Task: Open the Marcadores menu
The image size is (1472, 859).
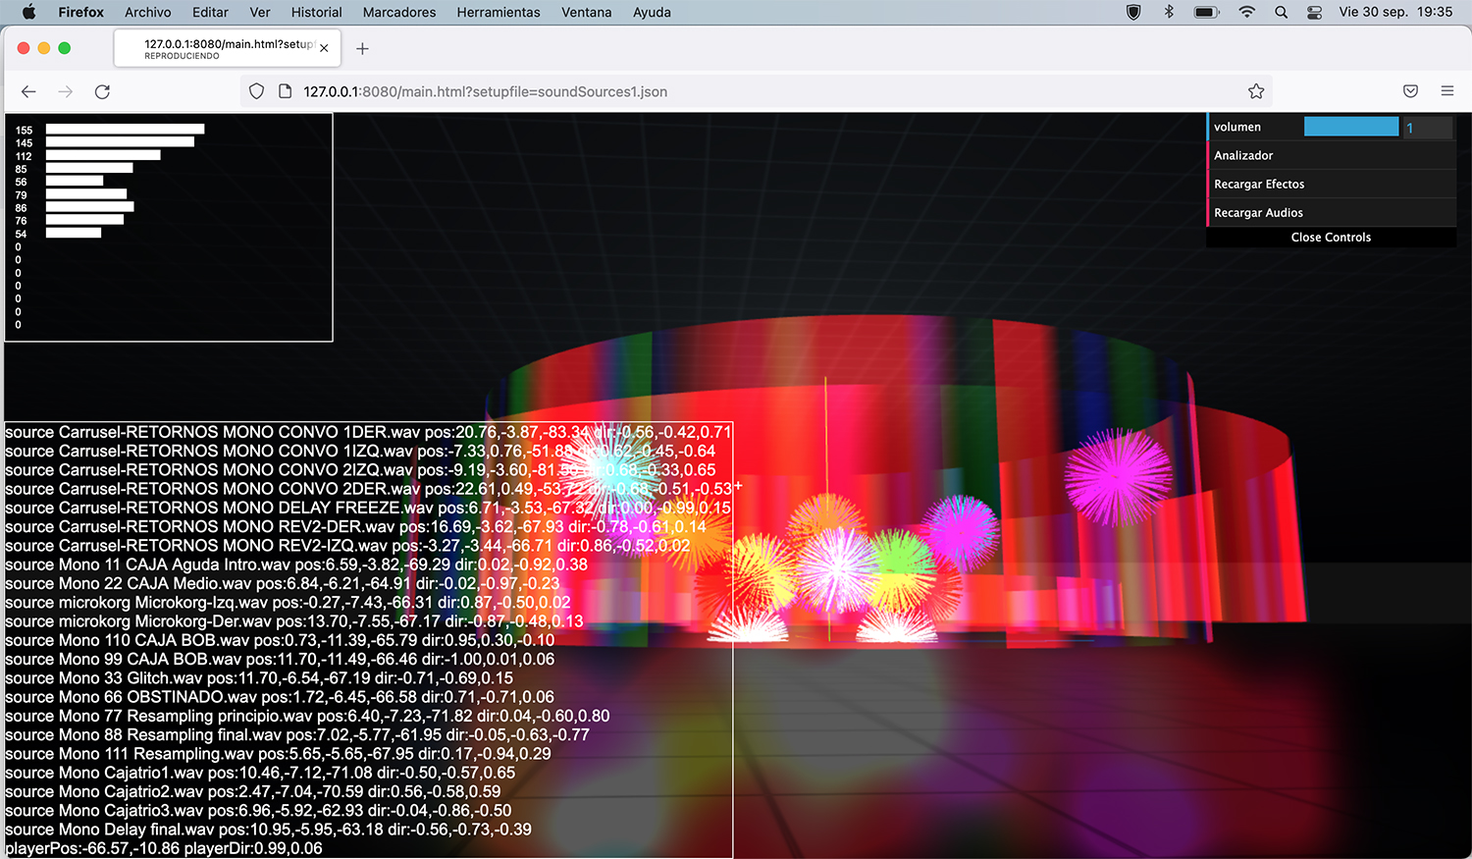Action: (x=398, y=12)
